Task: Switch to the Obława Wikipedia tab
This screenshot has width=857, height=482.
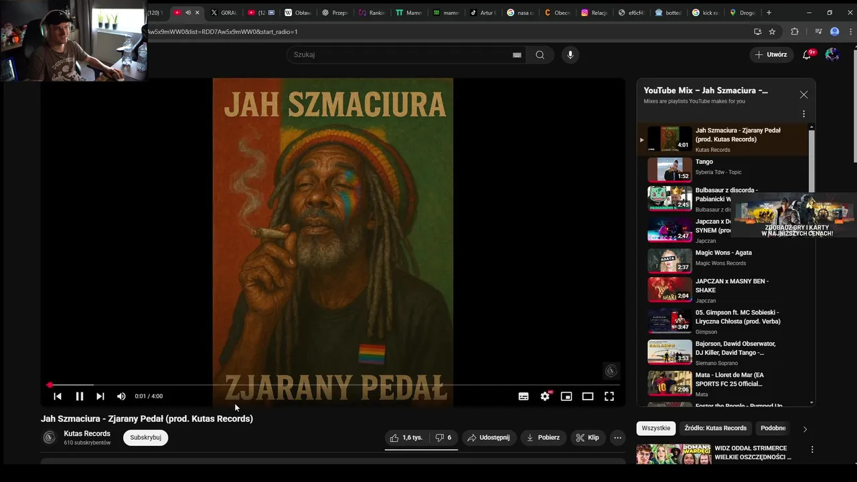Action: point(298,12)
